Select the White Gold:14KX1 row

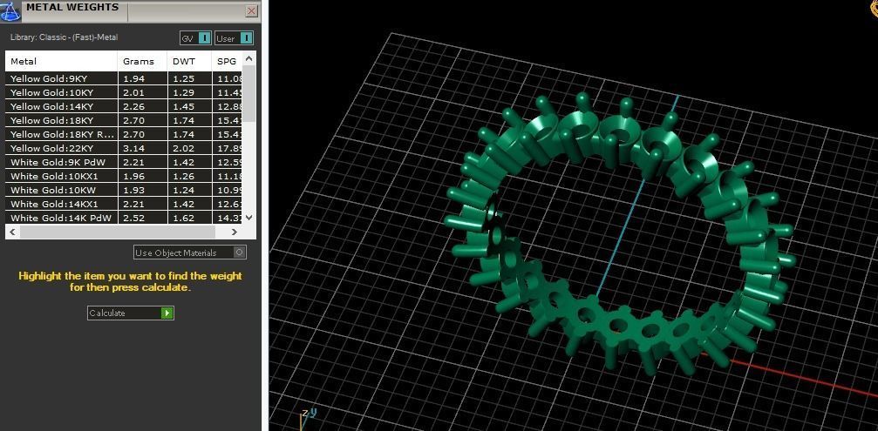click(x=125, y=205)
